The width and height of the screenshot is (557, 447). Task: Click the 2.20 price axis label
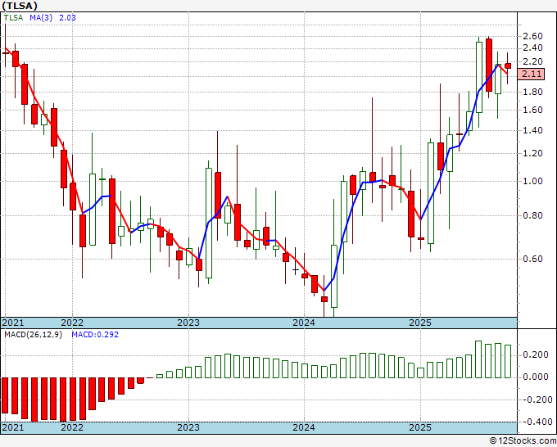(x=532, y=61)
